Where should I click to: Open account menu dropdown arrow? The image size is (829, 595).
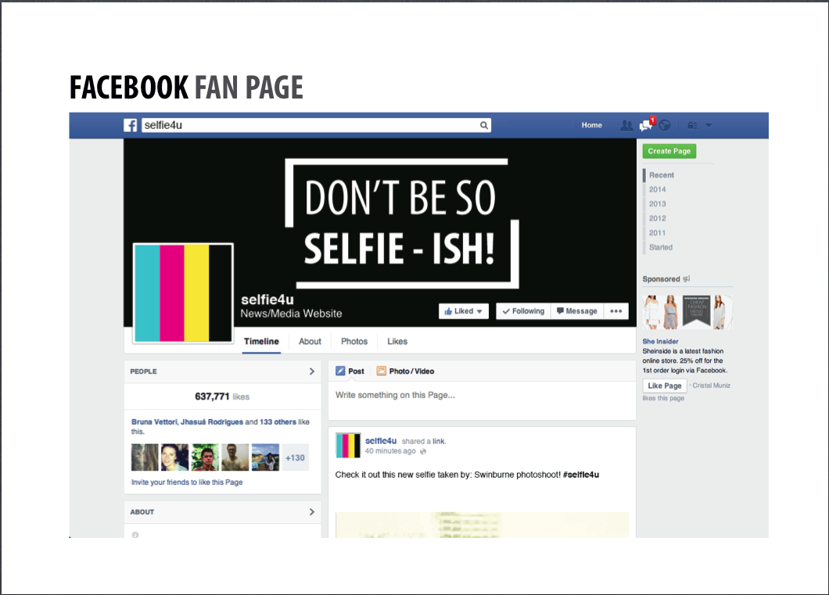pos(709,125)
